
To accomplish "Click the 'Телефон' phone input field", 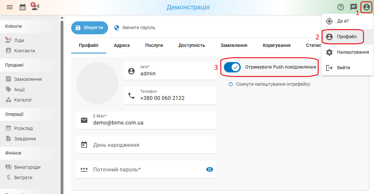I will (170, 96).
